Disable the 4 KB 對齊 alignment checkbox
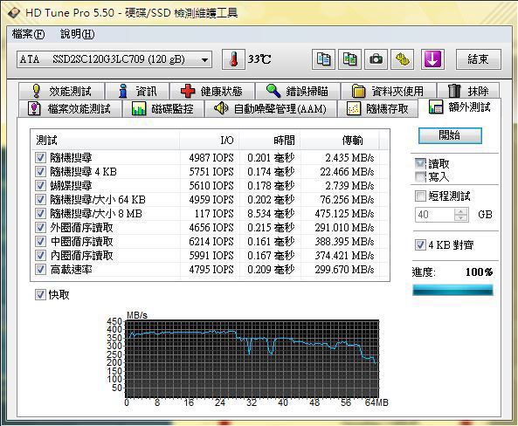This screenshot has height=426, width=518. (x=420, y=245)
